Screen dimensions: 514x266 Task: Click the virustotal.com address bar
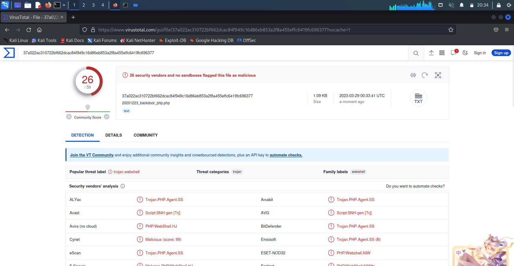pyautogui.click(x=268, y=30)
